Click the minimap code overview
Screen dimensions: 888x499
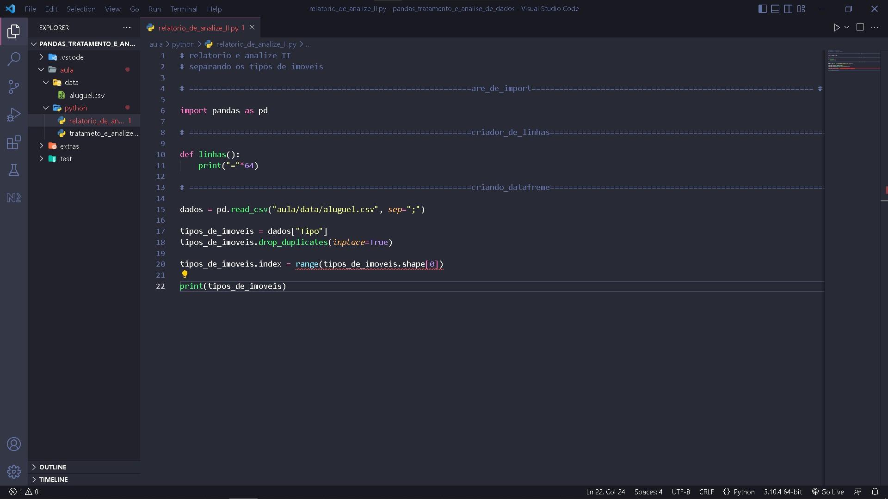point(853,60)
